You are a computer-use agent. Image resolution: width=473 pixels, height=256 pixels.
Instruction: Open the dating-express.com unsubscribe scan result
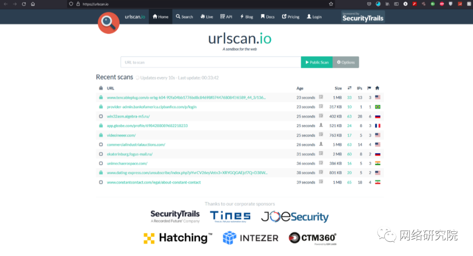pos(187,173)
